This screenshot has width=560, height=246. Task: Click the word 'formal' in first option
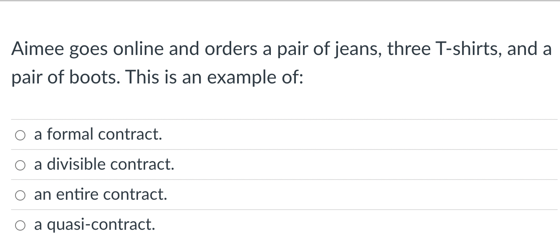tap(70, 134)
